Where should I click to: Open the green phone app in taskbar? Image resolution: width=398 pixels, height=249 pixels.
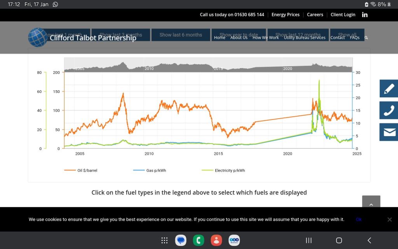tap(199, 240)
